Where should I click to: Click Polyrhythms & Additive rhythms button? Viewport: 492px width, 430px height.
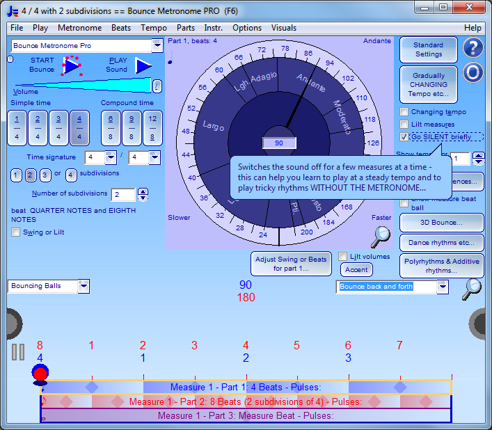[441, 266]
